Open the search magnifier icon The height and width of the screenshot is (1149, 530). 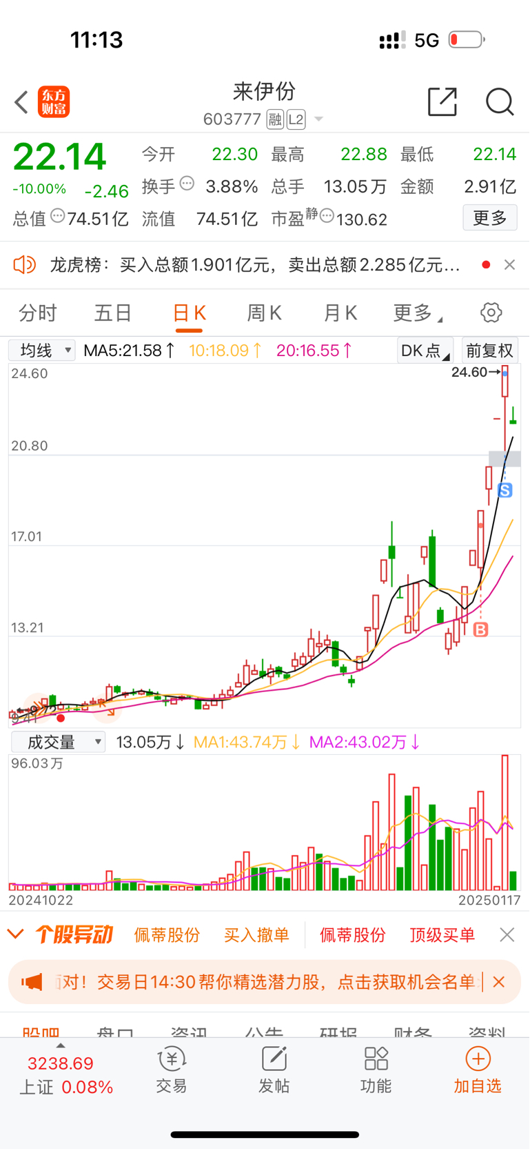coord(500,102)
